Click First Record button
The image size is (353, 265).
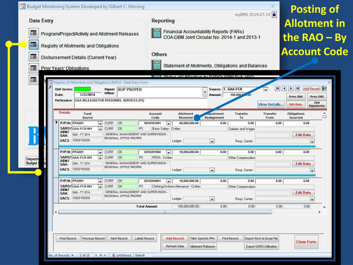[x=68, y=238]
